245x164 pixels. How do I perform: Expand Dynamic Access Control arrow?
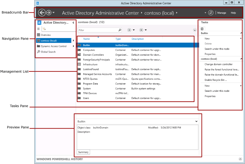pyautogui.click(x=73, y=46)
